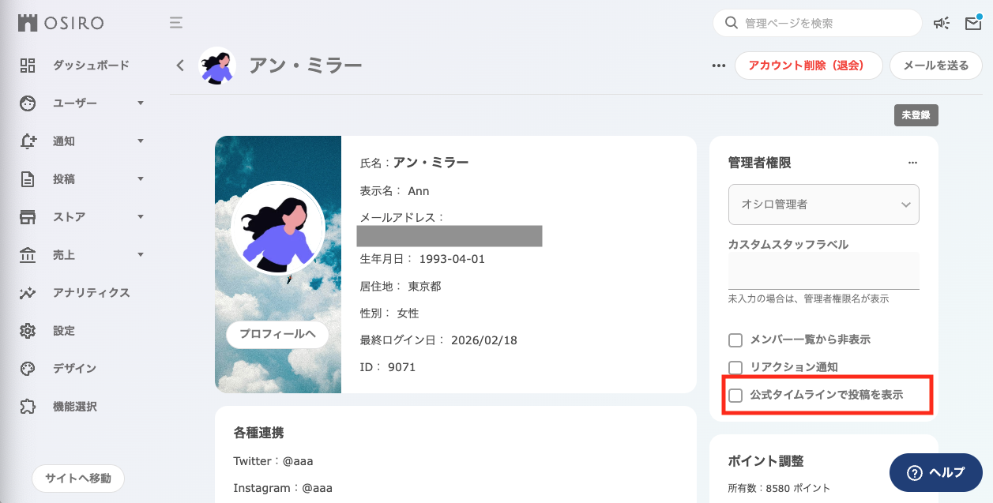Viewport: 993px width, 503px height.
Task: Open ダッシュボード in the sidebar
Action: point(90,66)
